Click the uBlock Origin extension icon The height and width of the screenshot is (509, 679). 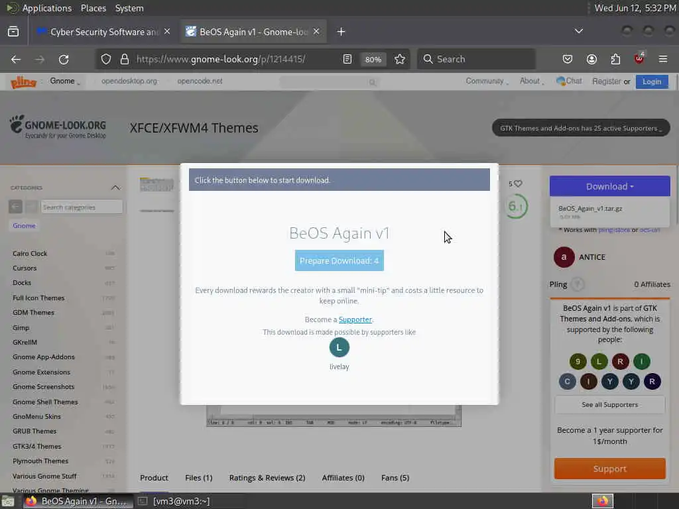(639, 58)
